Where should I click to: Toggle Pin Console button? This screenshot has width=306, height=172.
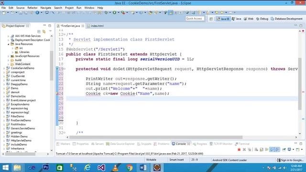pos(284,150)
